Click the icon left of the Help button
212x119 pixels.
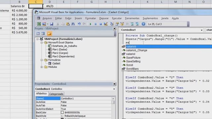click(x=137, y=24)
